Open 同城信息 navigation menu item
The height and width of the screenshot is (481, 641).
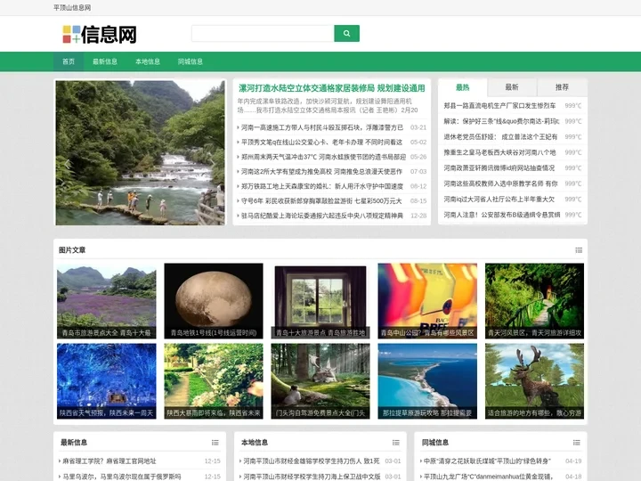pos(191,61)
